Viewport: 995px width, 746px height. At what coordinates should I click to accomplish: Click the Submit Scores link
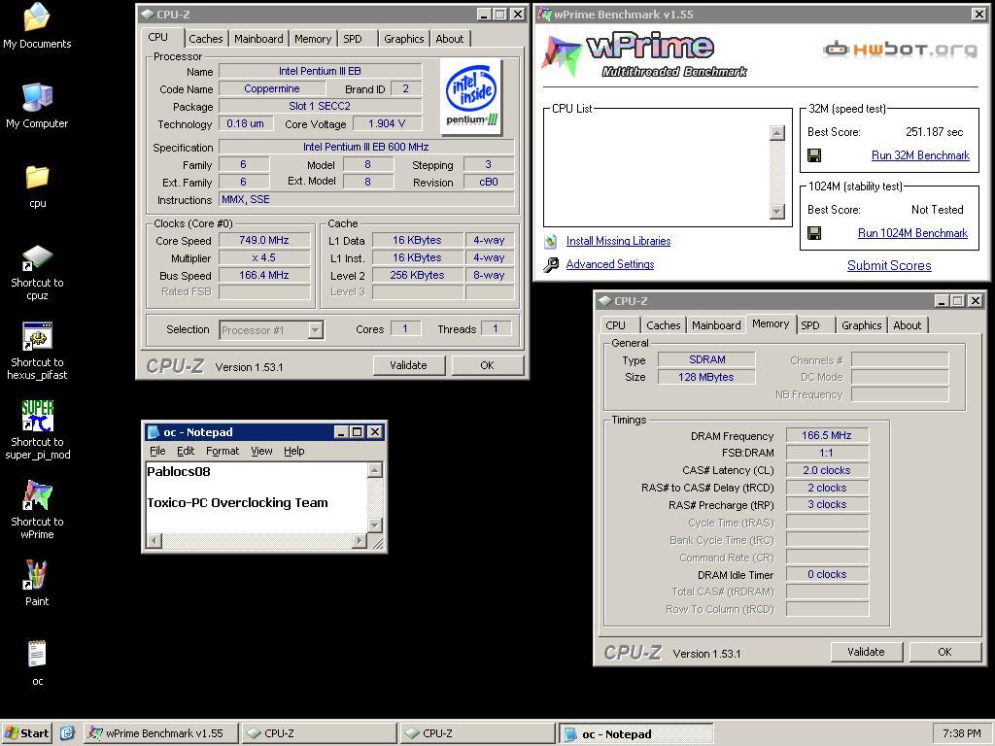[x=889, y=266]
